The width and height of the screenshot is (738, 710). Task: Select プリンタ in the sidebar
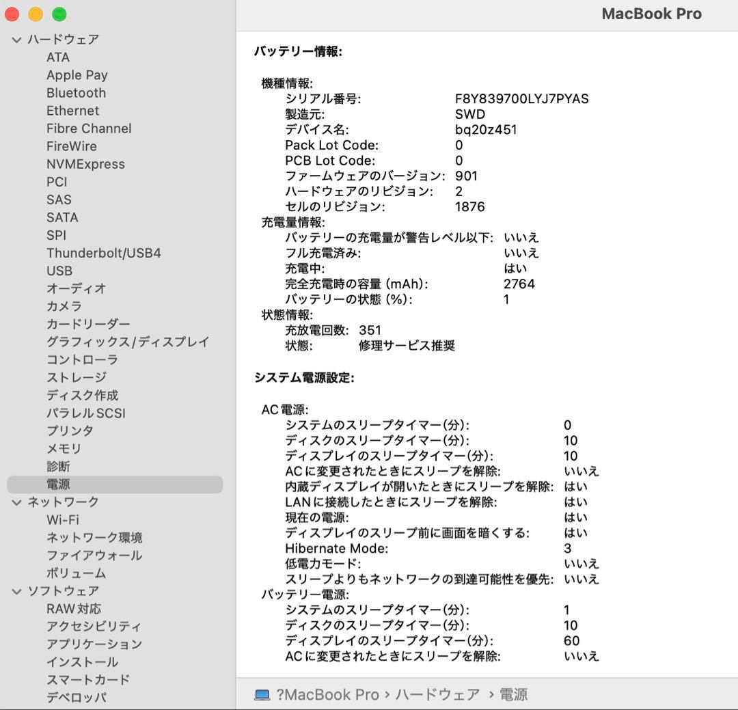coord(68,431)
